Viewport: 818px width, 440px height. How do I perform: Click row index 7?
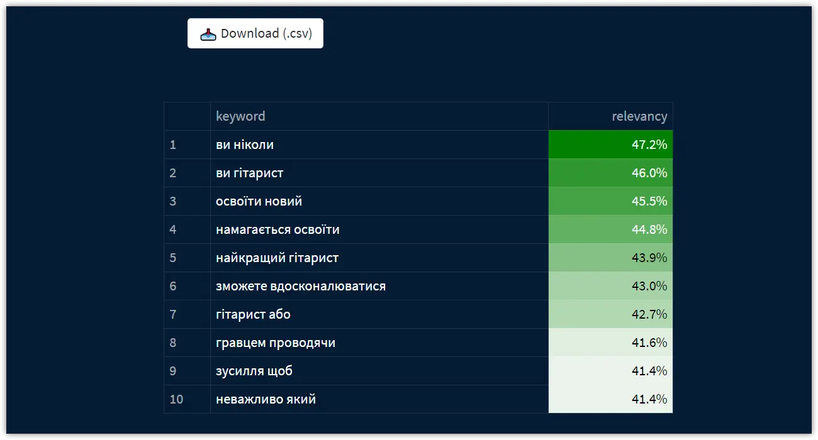tap(187, 314)
